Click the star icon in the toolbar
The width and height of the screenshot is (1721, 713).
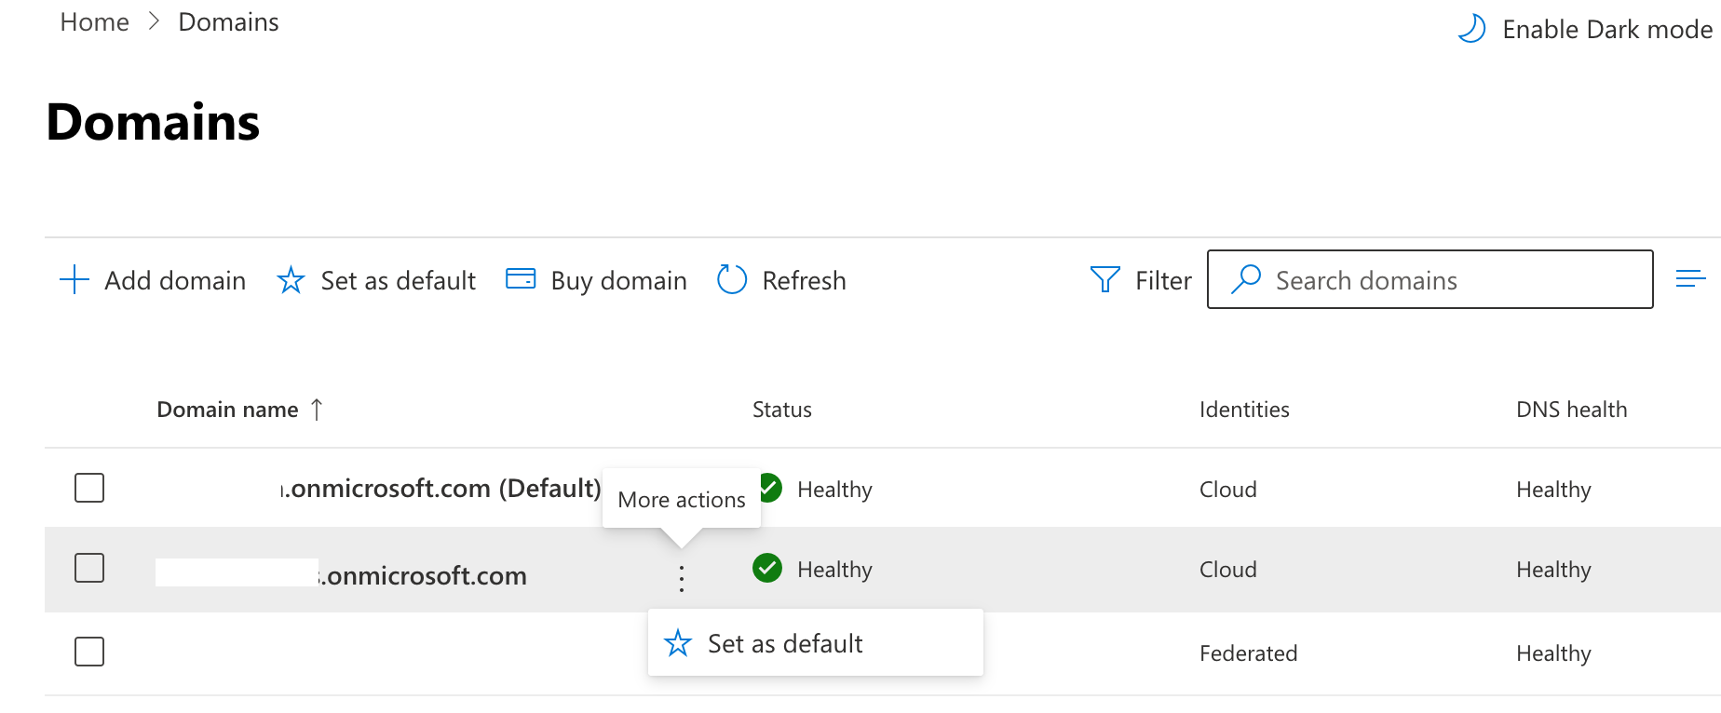(x=291, y=280)
